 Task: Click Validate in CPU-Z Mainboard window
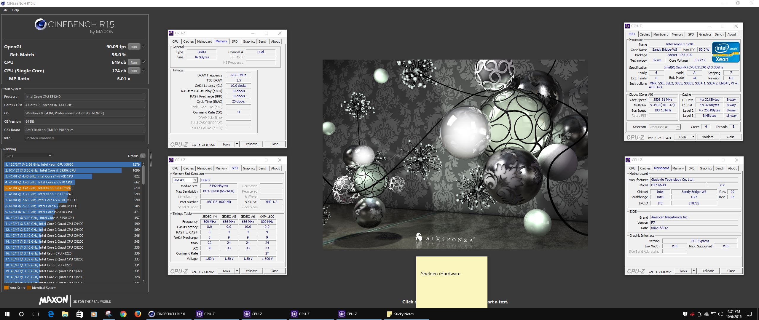[708, 271]
